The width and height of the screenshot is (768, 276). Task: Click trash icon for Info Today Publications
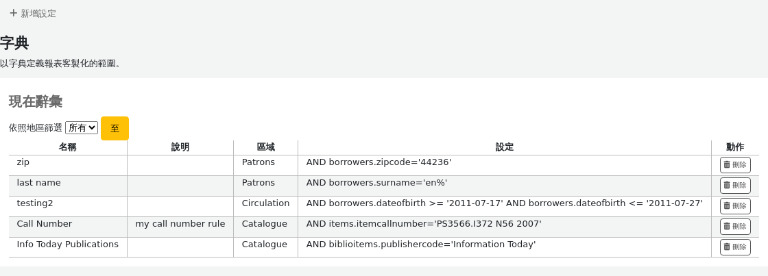(x=727, y=247)
